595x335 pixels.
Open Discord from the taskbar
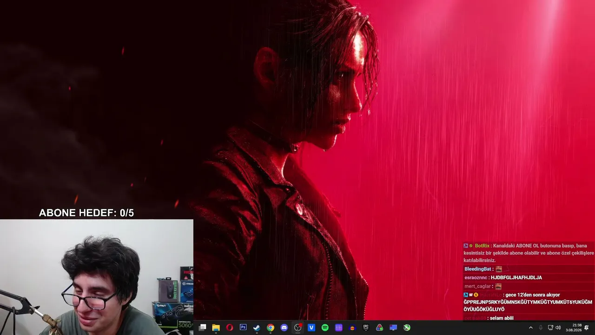(x=284, y=328)
